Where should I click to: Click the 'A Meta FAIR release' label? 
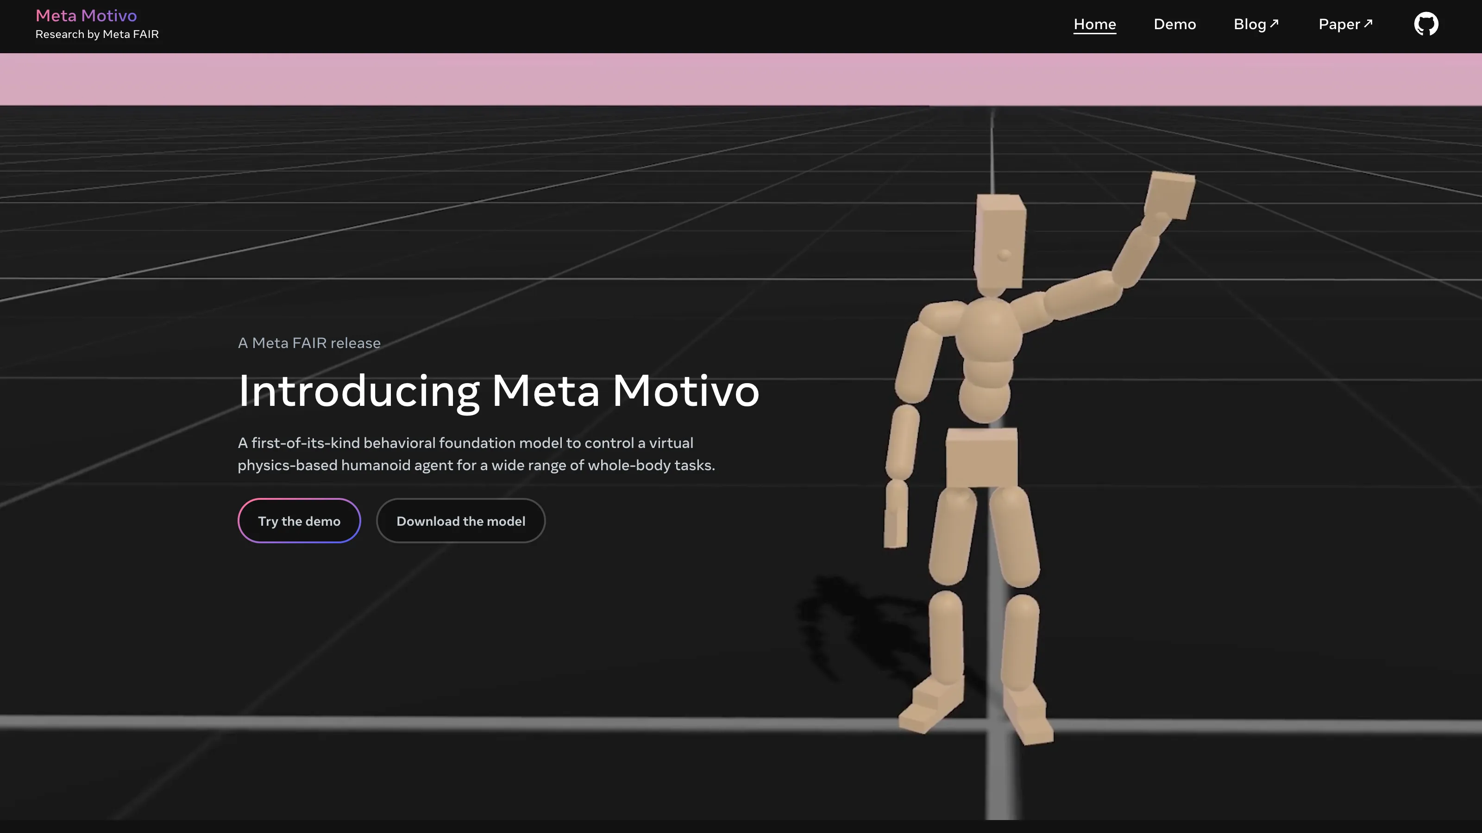[309, 343]
